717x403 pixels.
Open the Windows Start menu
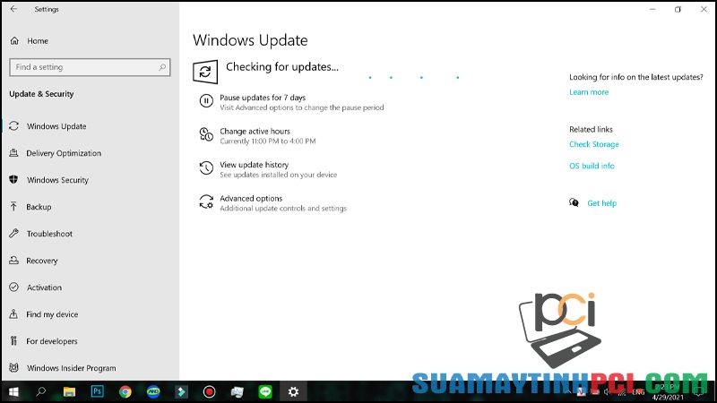point(13,392)
